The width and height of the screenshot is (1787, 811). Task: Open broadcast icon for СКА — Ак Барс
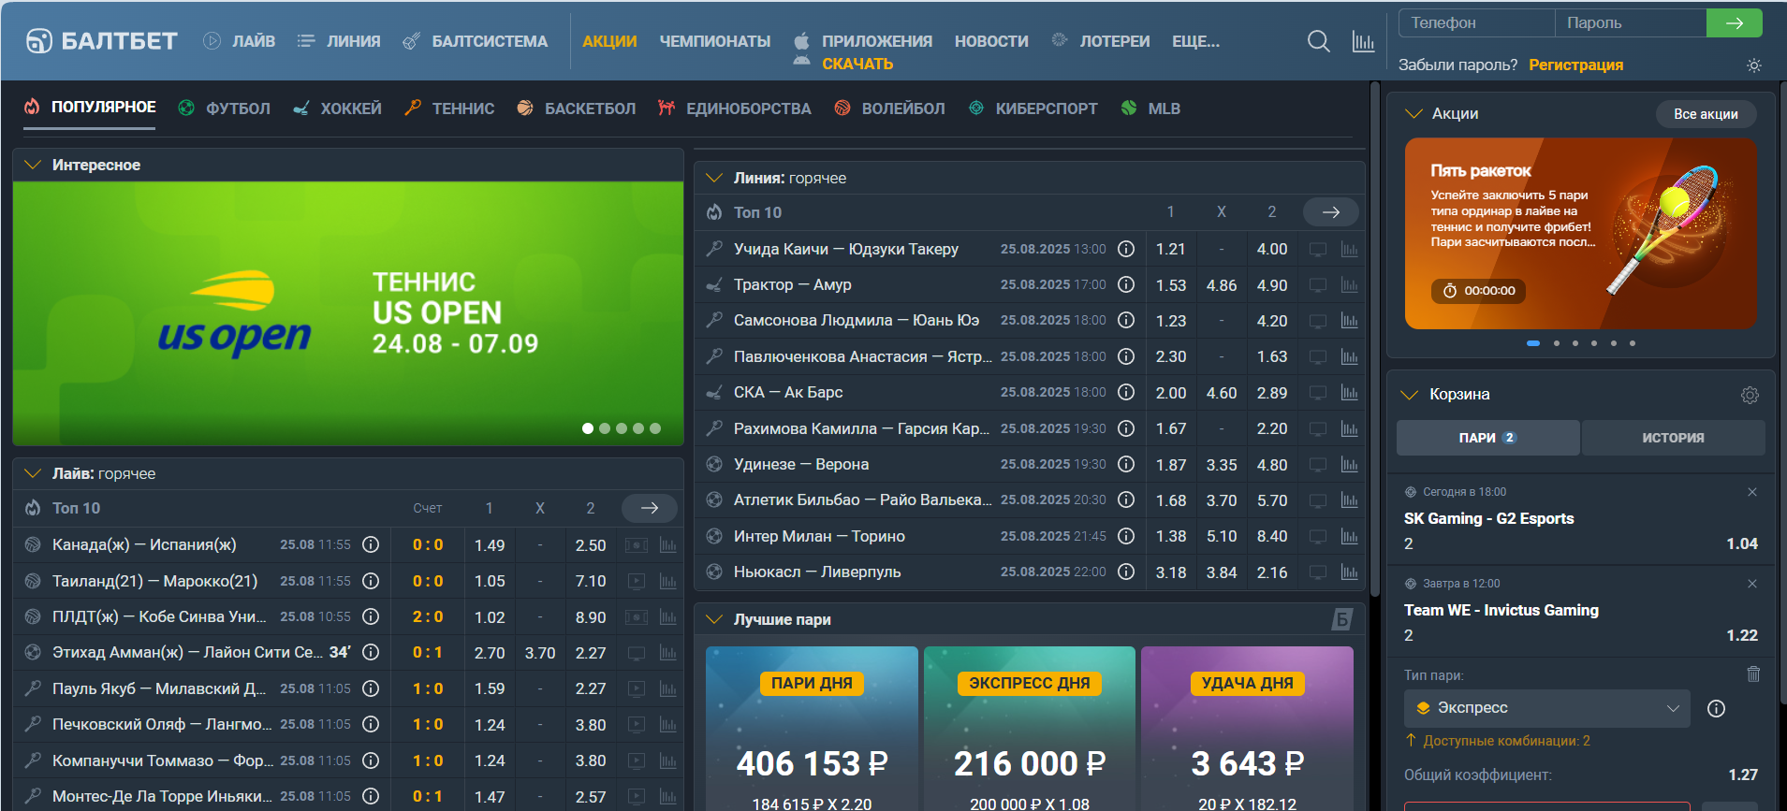1317,393
